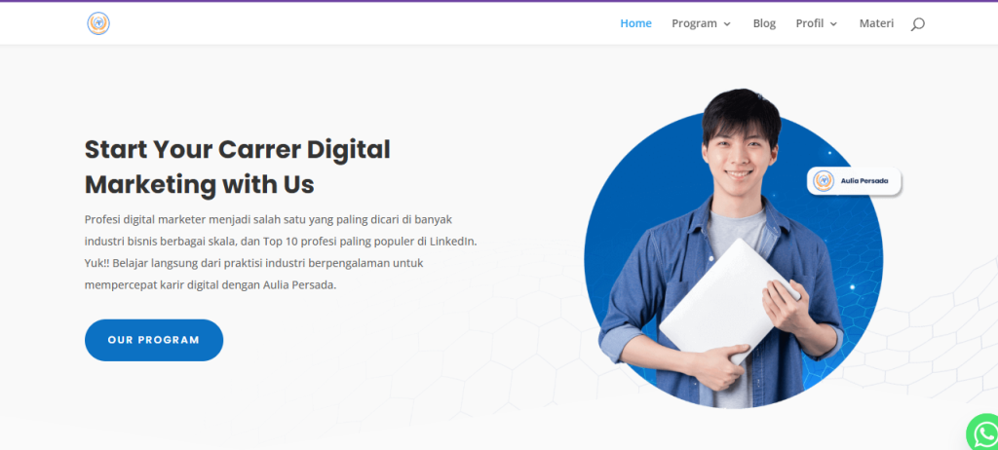Image resolution: width=998 pixels, height=450 pixels.
Task: Click the Aulia Persada badge on hero image
Action: (x=854, y=181)
